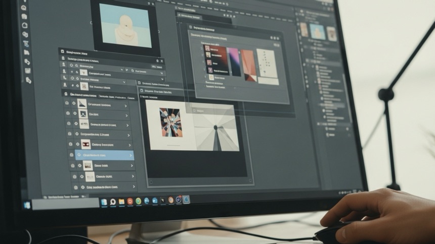This screenshot has height=244, width=435.
Task: Toggle visibility of the landscape-thumbnail layer
Action: pos(80,165)
